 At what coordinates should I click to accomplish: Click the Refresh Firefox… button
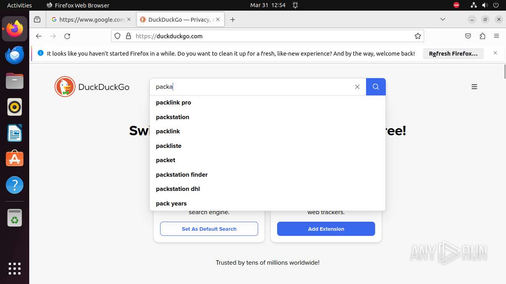pyautogui.click(x=453, y=54)
